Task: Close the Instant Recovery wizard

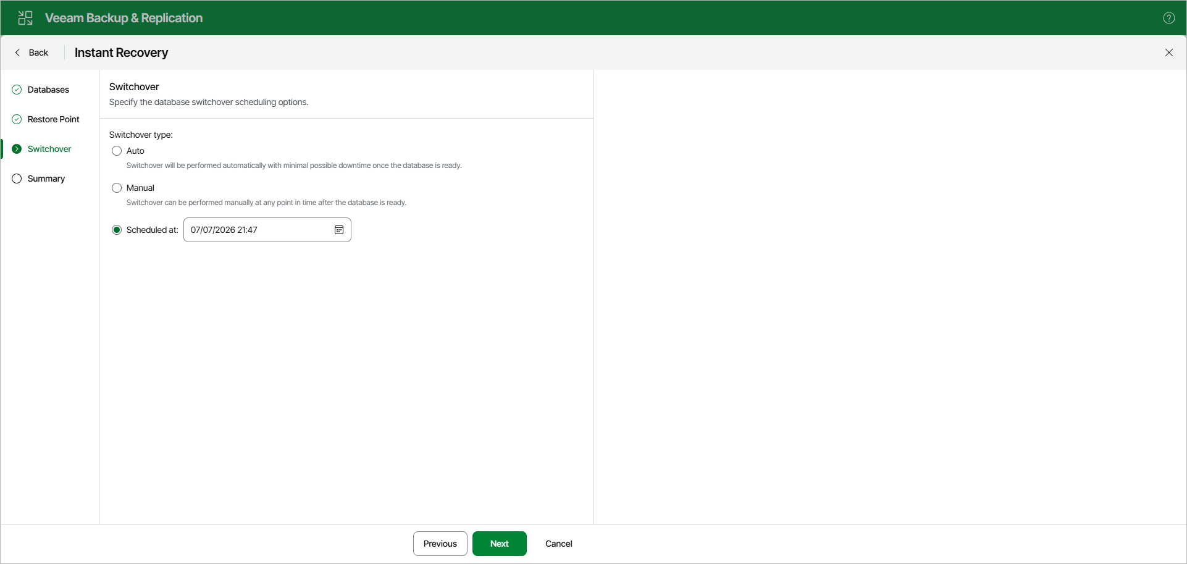Action: 1168,53
